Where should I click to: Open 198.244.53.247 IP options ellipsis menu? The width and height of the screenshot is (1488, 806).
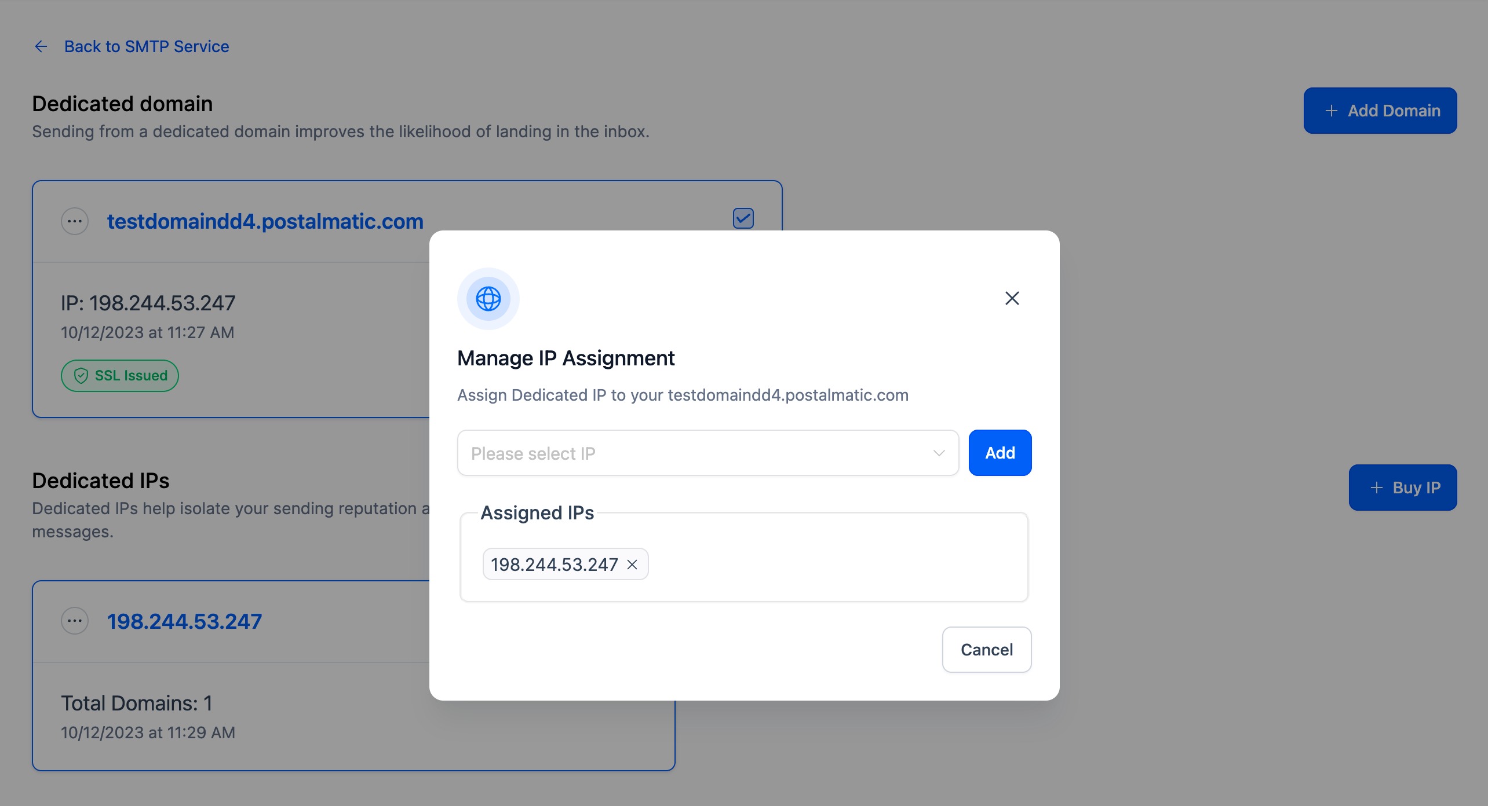tap(75, 621)
